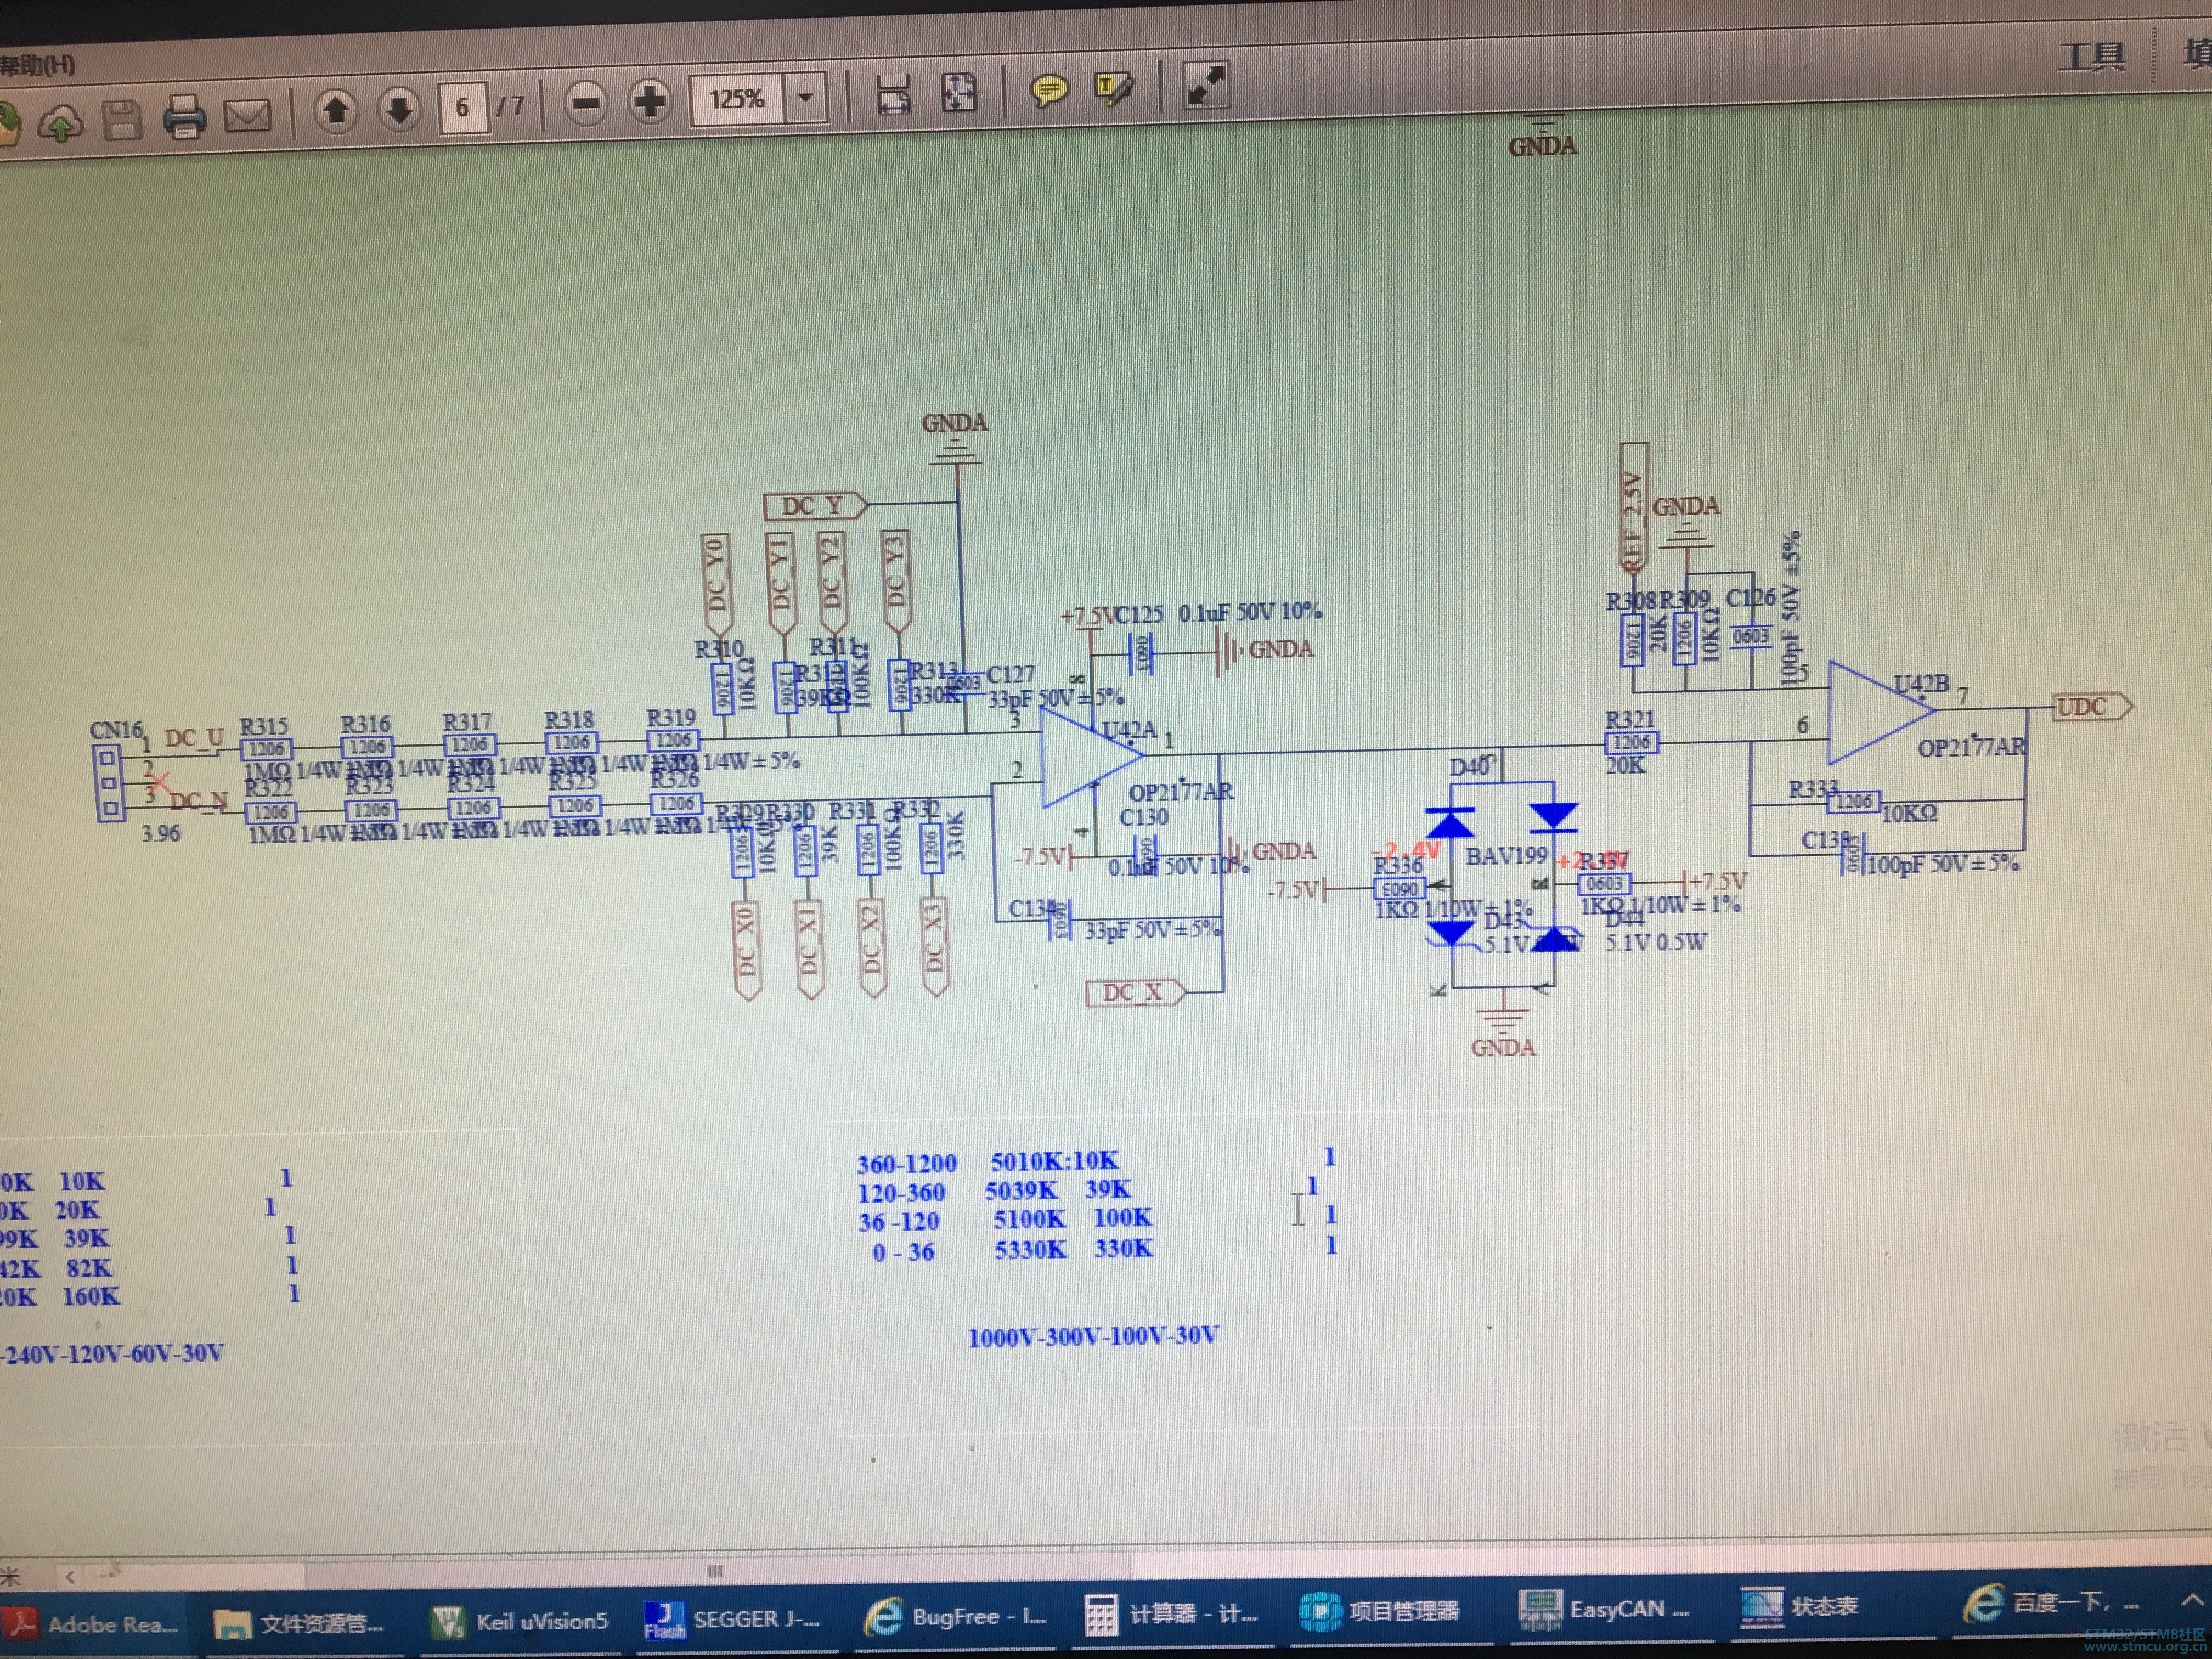This screenshot has width=2212, height=1659.
Task: Go to next page with down arrow
Action: tap(400, 107)
